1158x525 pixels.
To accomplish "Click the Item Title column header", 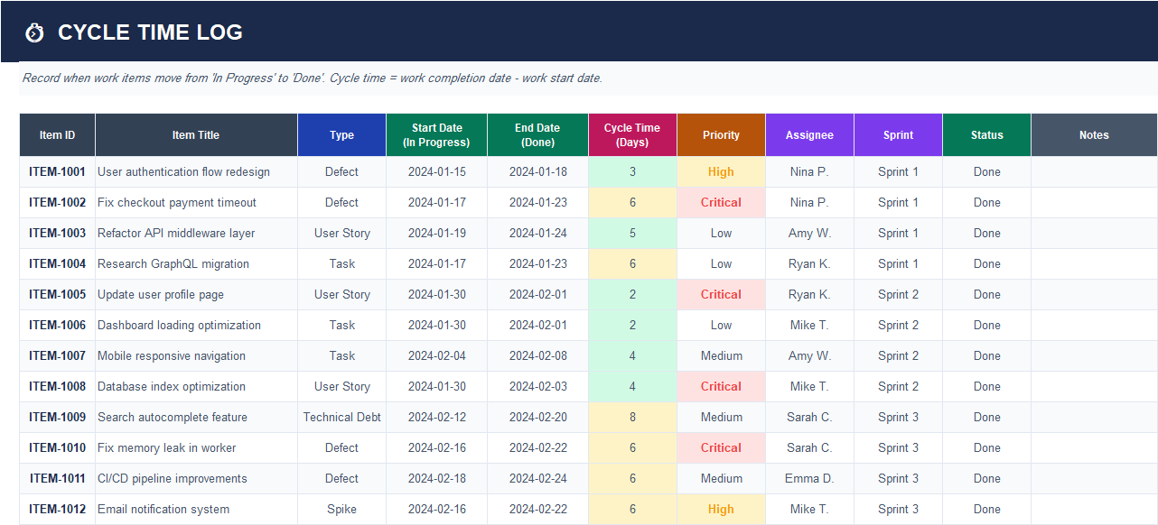I will coord(195,134).
